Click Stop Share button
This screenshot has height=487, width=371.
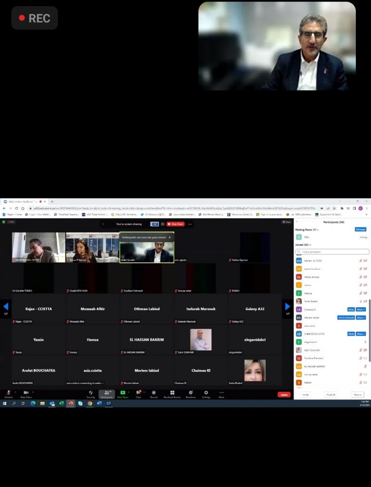[x=176, y=224]
